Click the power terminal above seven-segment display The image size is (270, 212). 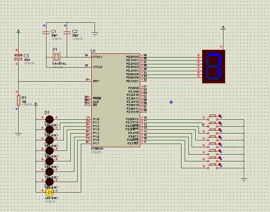(x=223, y=28)
